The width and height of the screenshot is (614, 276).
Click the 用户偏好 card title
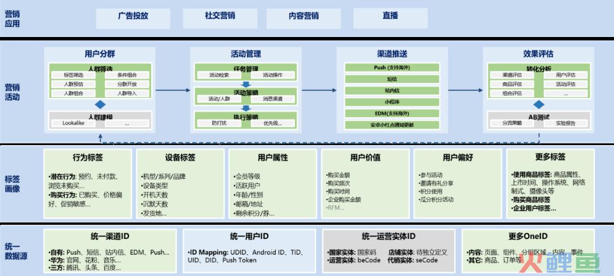pyautogui.click(x=458, y=158)
